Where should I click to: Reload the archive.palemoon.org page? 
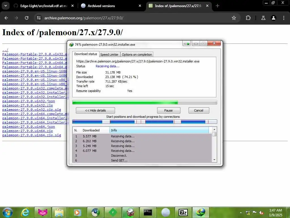(x=27, y=18)
